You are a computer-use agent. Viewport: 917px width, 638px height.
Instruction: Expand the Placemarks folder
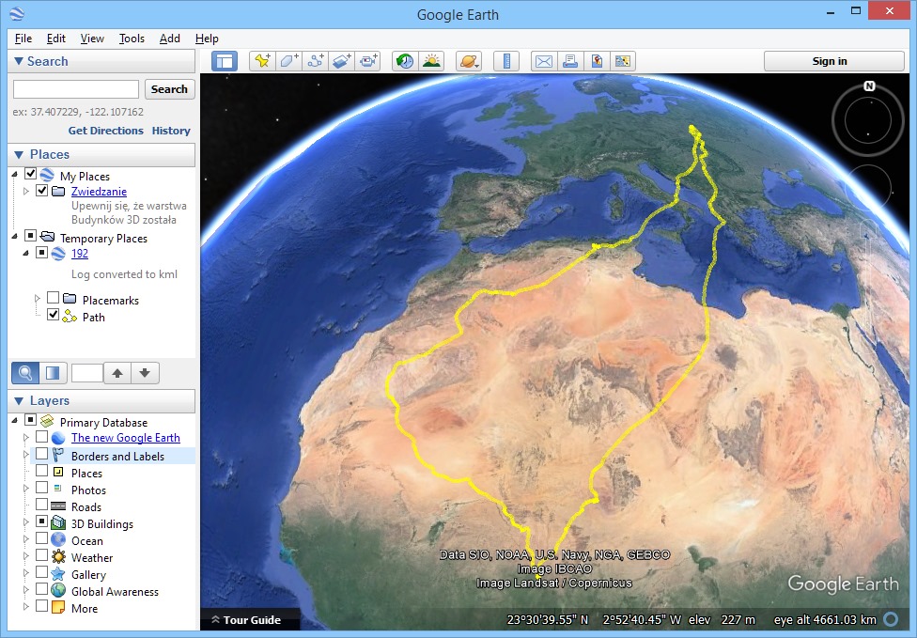tap(38, 299)
